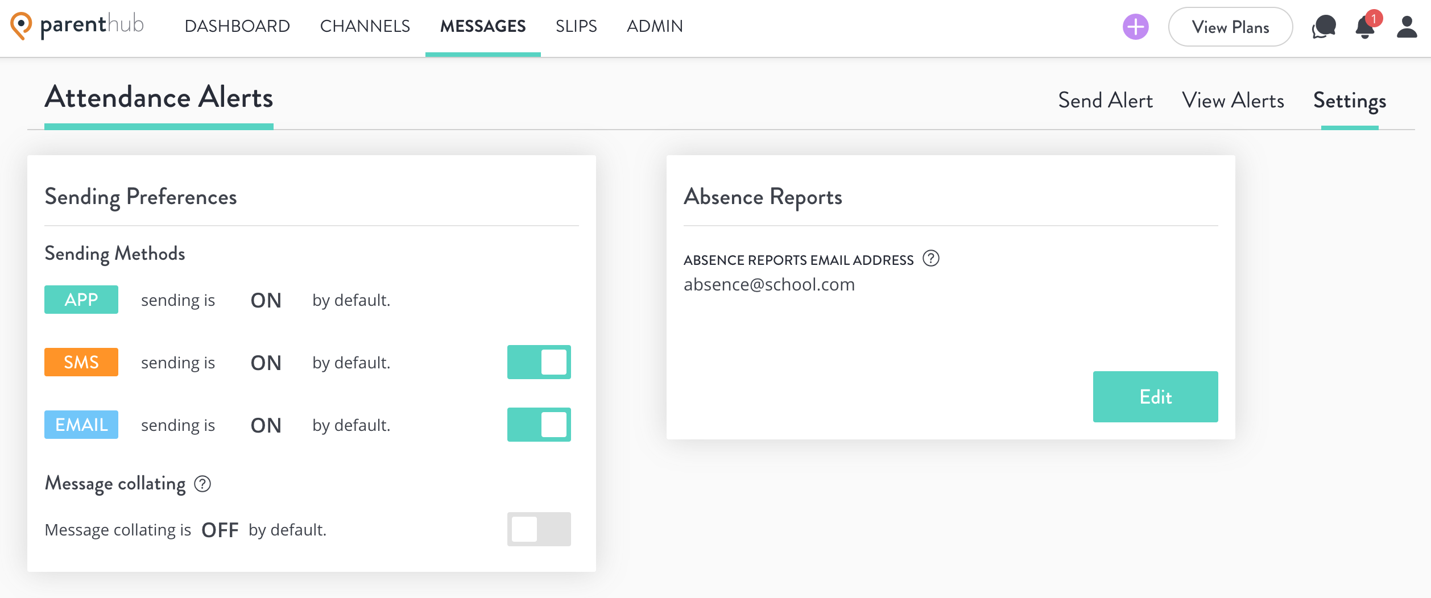Click the purple plus create button
This screenshot has height=598, width=1431.
(x=1135, y=27)
